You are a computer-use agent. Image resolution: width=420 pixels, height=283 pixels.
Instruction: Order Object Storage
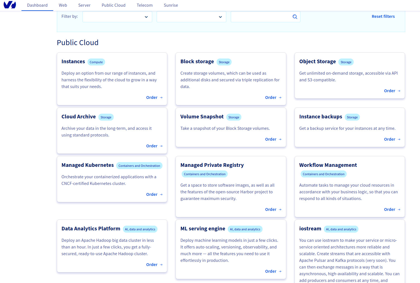[392, 91]
